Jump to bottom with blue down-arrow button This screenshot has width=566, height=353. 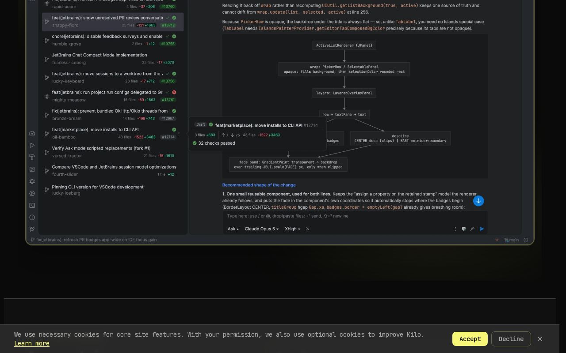(x=478, y=201)
